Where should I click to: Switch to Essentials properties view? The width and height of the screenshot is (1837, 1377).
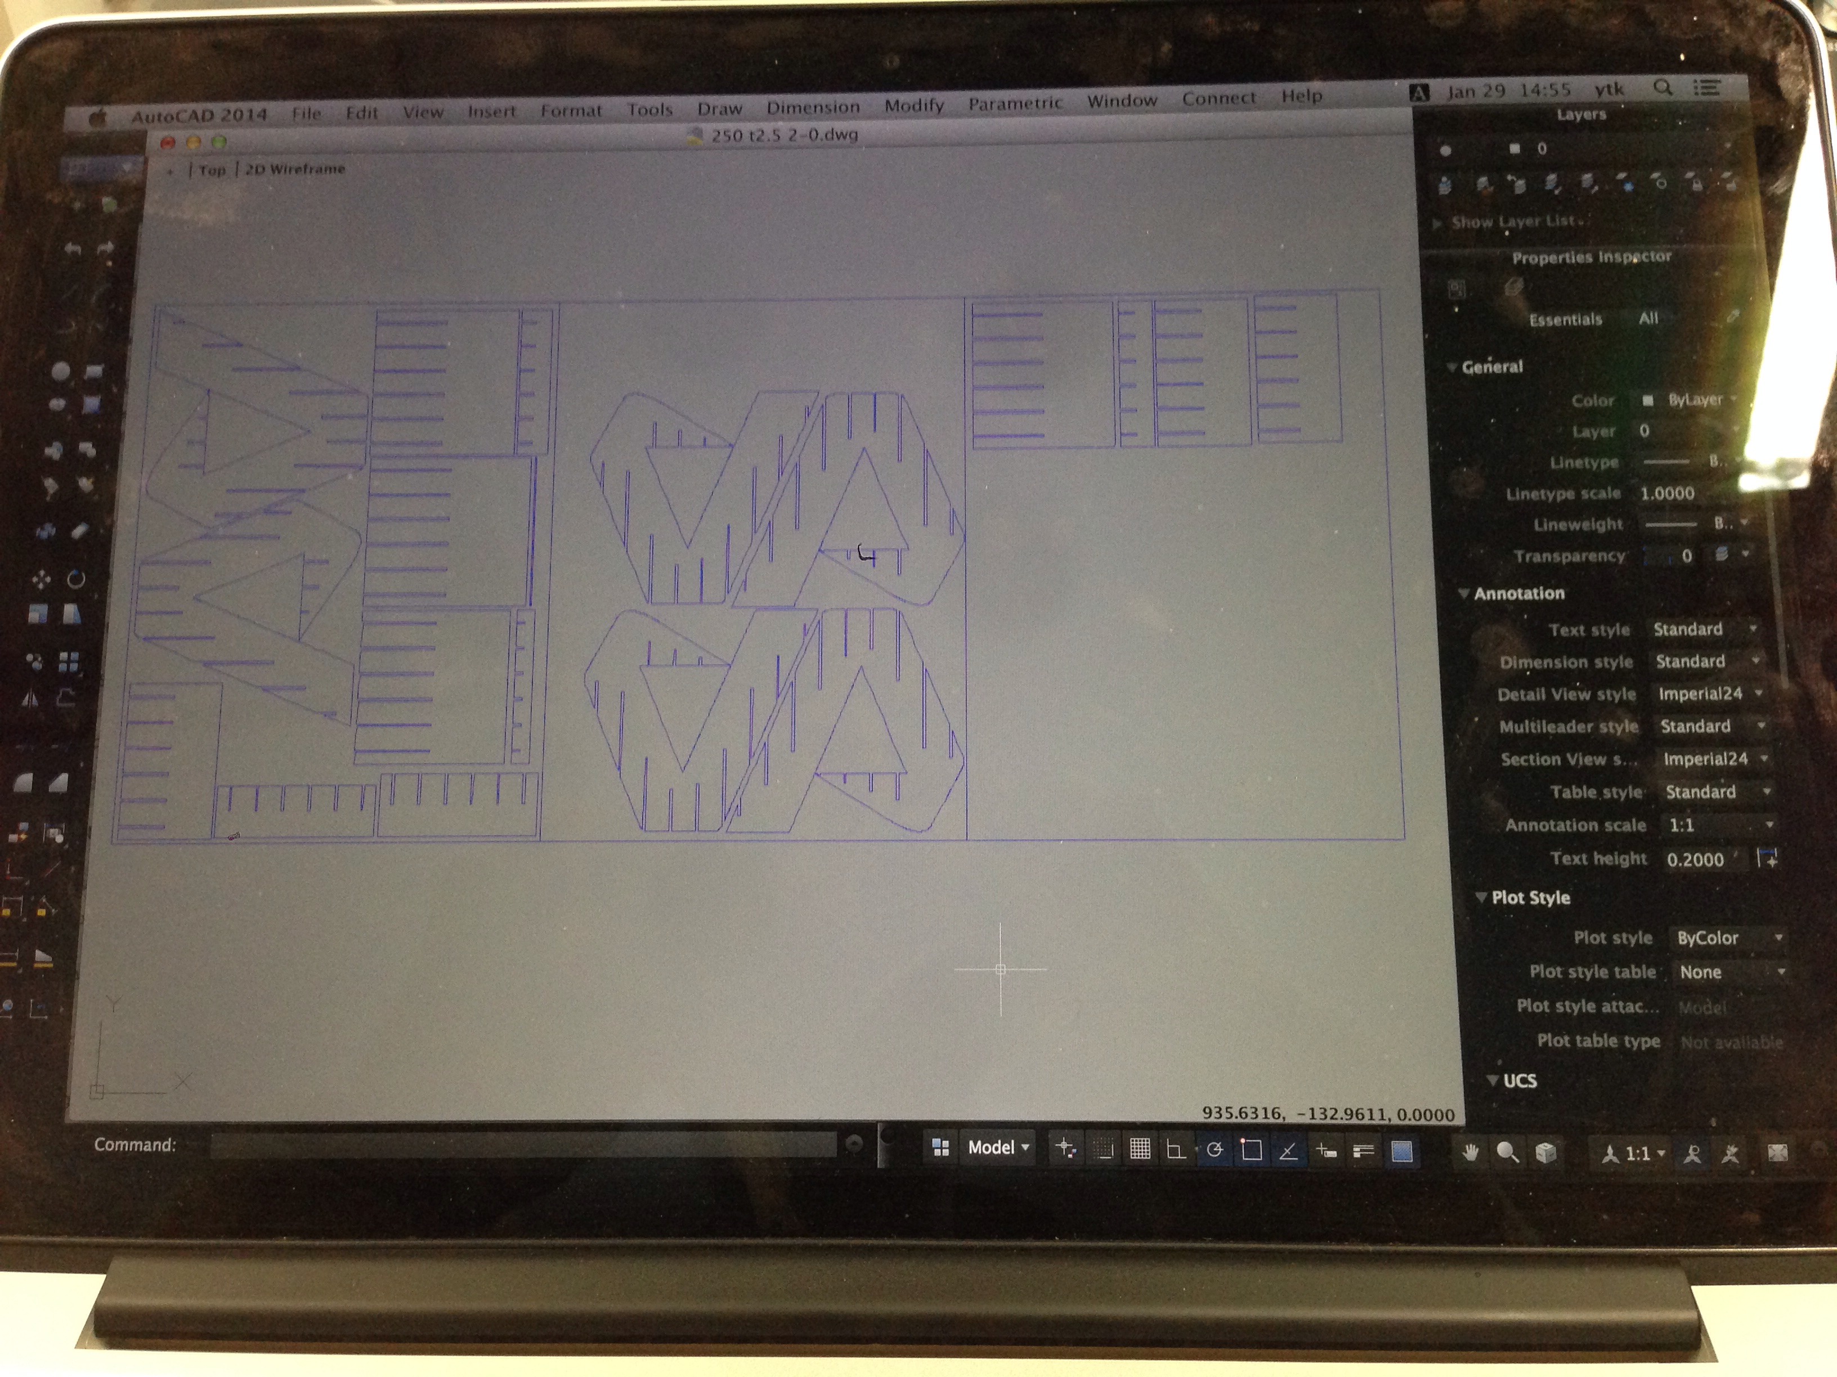pyautogui.click(x=1565, y=319)
